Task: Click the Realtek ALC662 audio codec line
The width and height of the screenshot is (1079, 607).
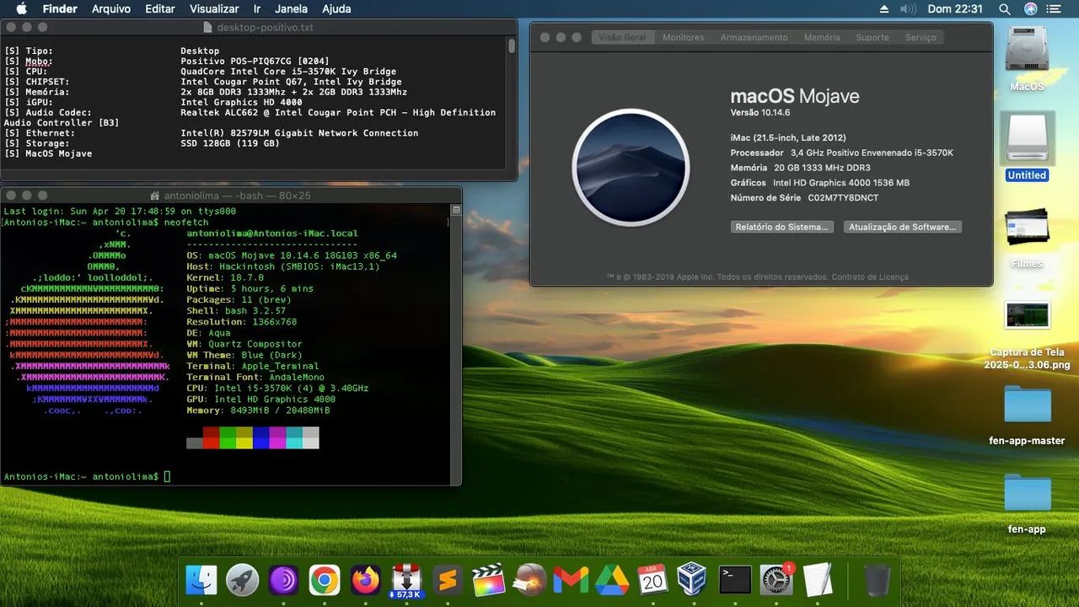Action: [250, 117]
